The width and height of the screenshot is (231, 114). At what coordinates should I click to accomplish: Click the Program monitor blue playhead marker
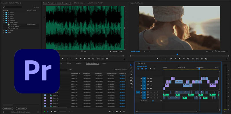tap(177, 54)
